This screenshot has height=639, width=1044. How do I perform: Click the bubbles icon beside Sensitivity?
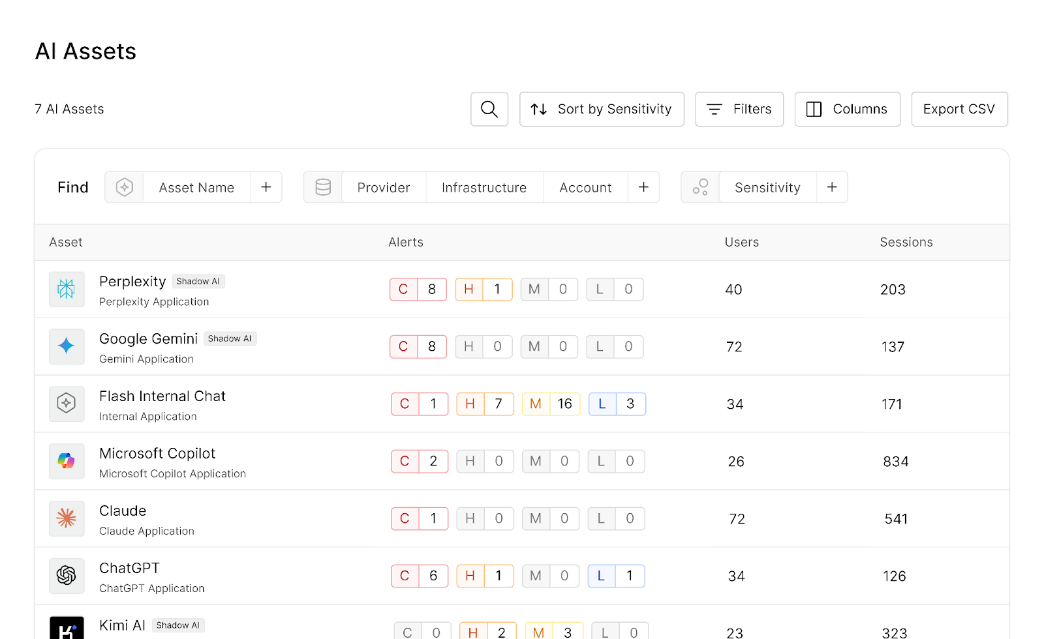pos(700,187)
